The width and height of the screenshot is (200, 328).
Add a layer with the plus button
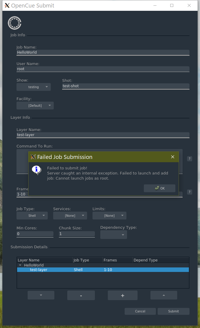123,295
